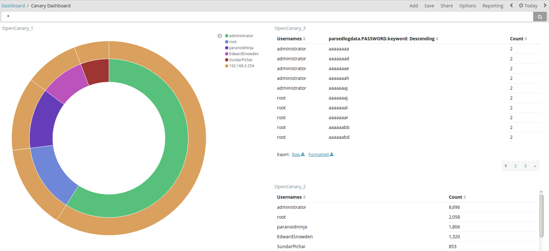
Task: Click Save in the top menu
Action: pos(429,5)
